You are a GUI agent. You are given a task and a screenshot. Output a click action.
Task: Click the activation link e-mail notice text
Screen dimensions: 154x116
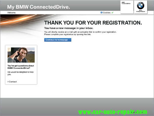[80, 32]
